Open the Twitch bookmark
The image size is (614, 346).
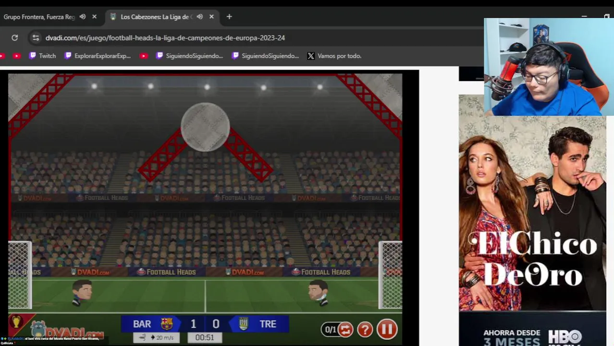pos(42,56)
